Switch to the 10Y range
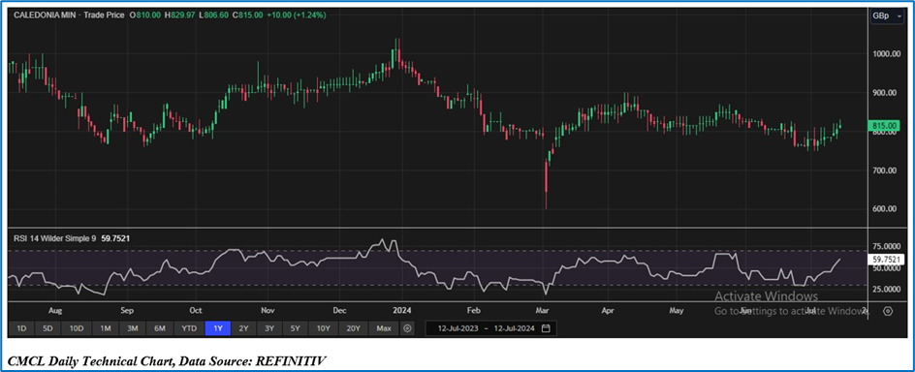This screenshot has width=915, height=372. click(x=324, y=328)
